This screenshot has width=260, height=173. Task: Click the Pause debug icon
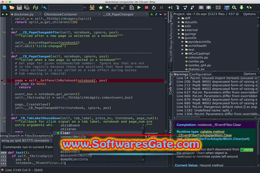[161, 8]
